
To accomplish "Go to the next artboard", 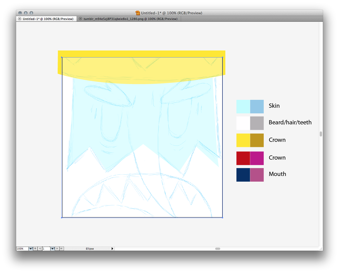I will coord(57,248).
